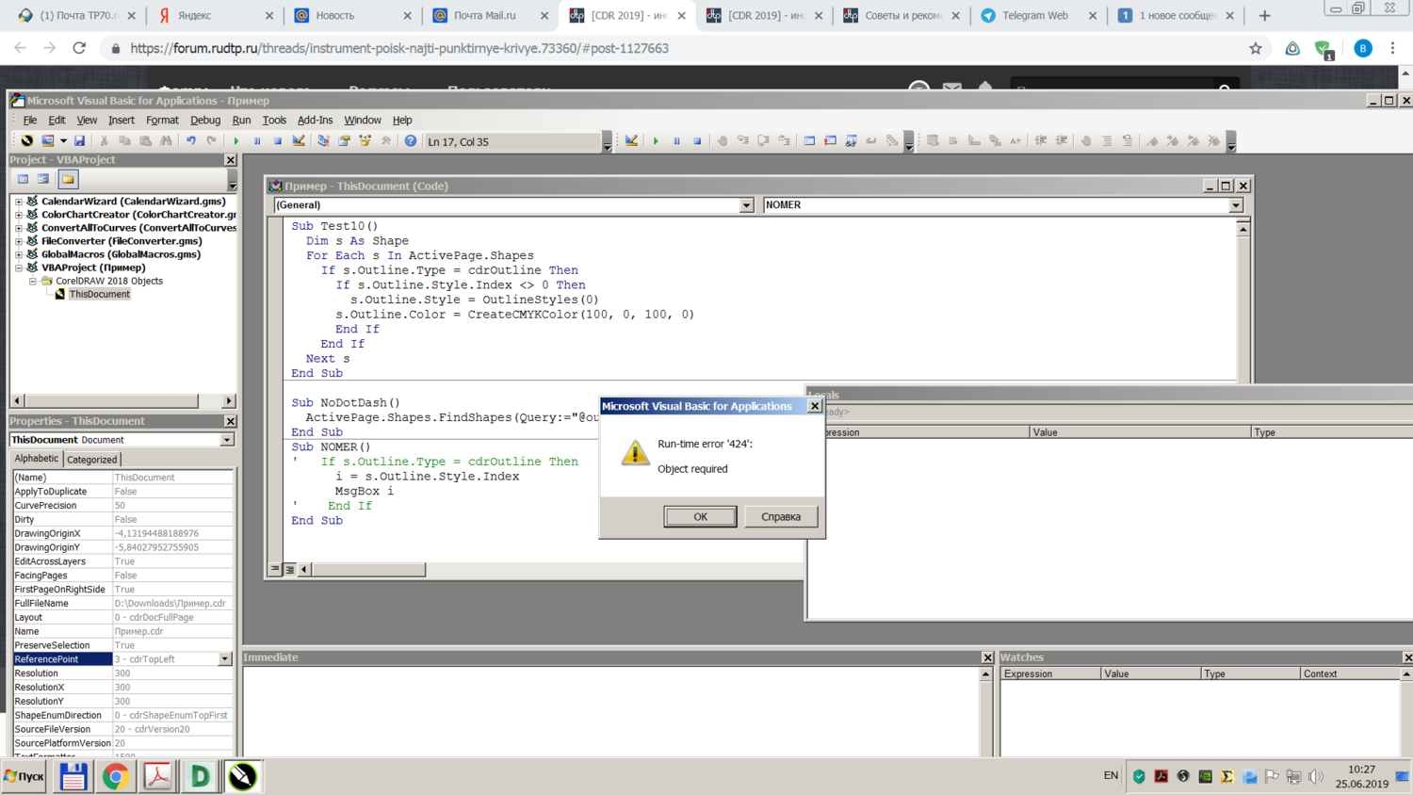This screenshot has height=795, width=1413.
Task: Click the browser address bar URL
Action: pos(399,48)
